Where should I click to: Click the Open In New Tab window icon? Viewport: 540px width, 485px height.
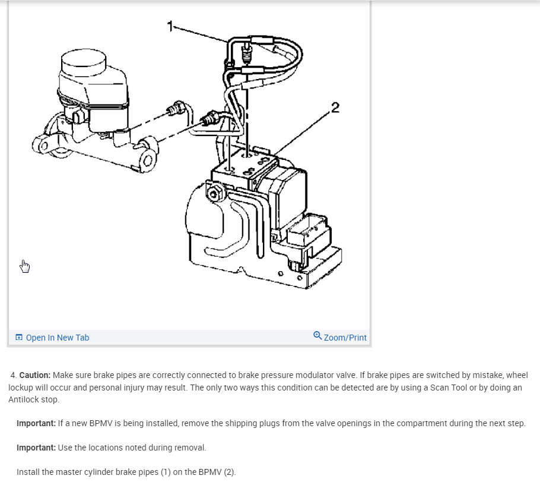[19, 338]
